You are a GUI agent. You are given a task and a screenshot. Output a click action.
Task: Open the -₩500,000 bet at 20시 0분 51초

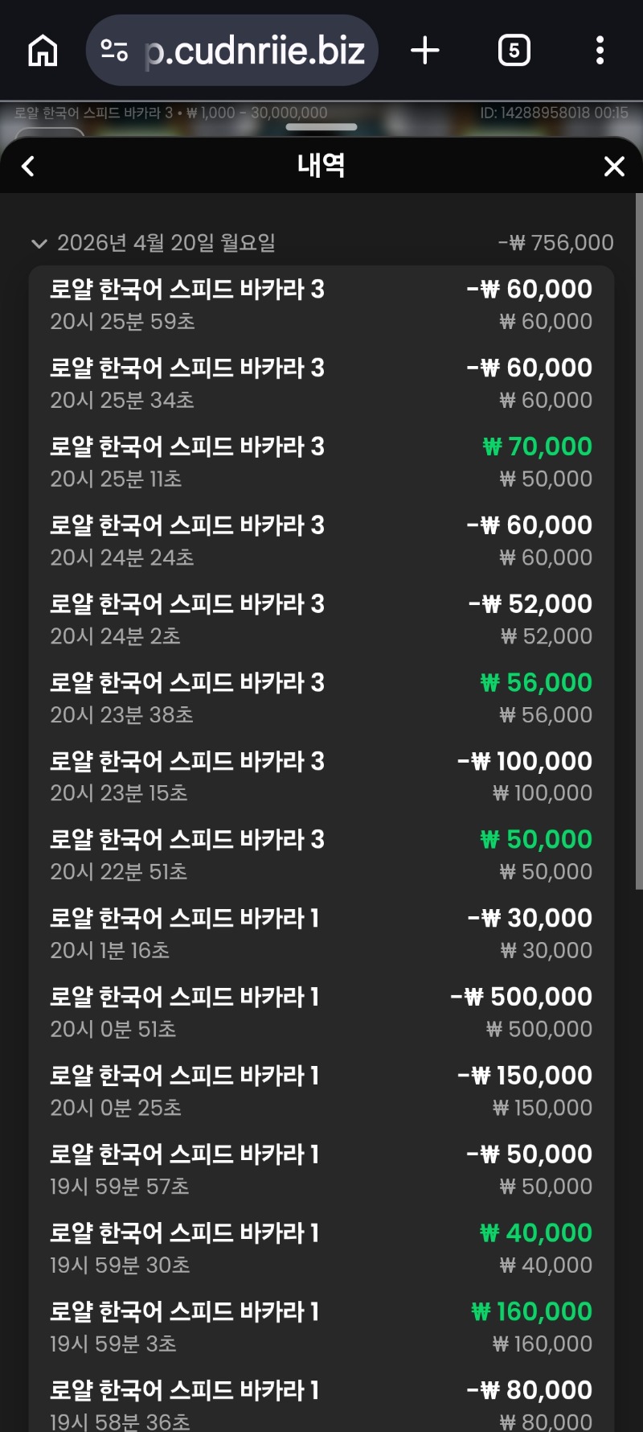pyautogui.click(x=321, y=1012)
